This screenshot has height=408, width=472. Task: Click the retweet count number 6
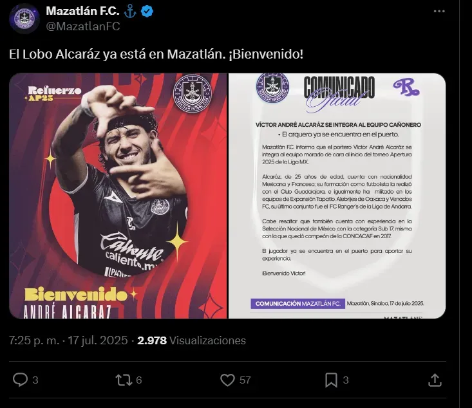139,380
